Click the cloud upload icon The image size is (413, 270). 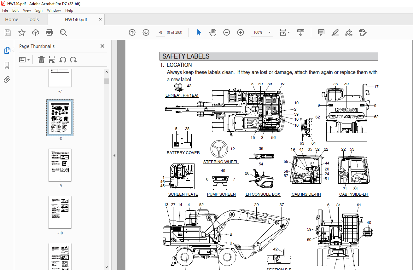36,32
